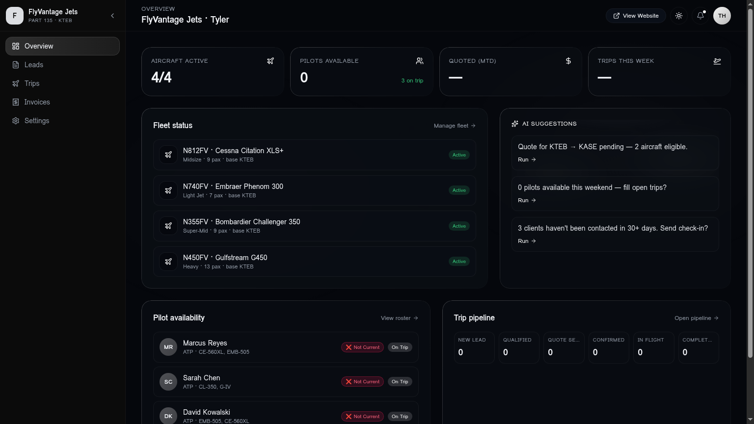Click the FlyVantage Jets 'F' logo
Image resolution: width=754 pixels, height=424 pixels.
(15, 16)
